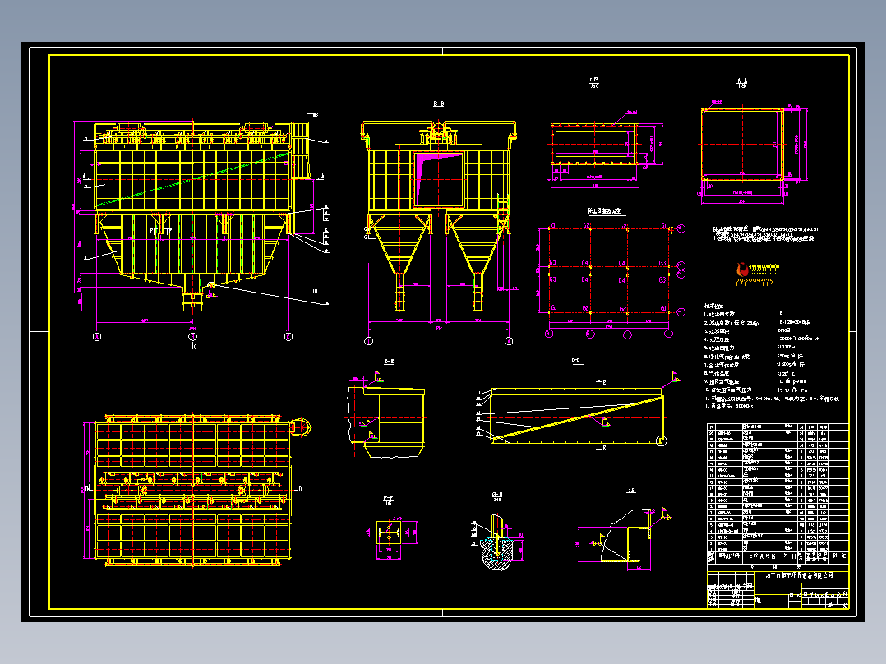This screenshot has height=664, width=886.
Task: Click the red flame logo
Action: click(x=742, y=269)
